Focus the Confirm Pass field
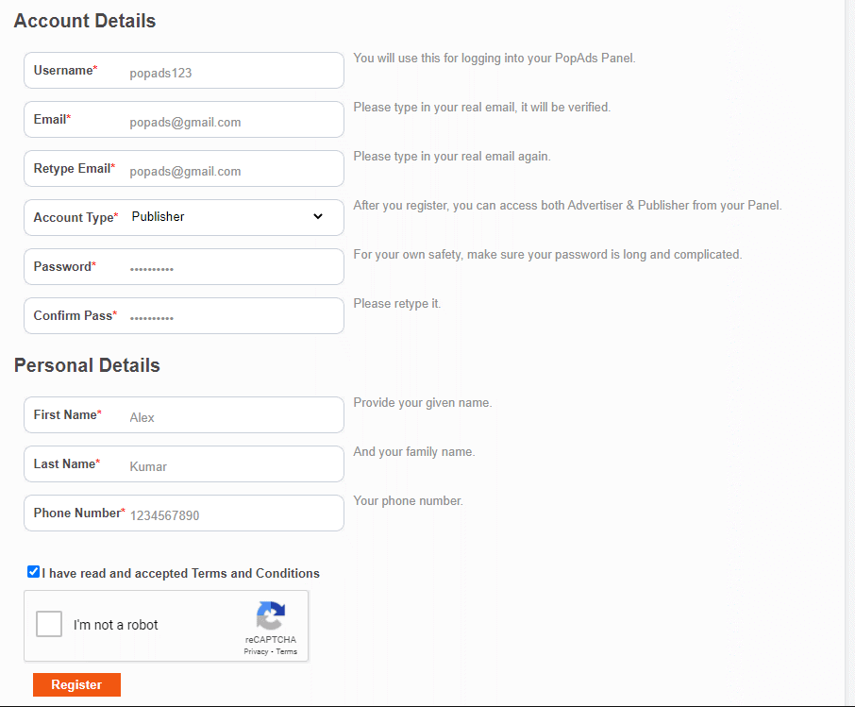 point(184,316)
